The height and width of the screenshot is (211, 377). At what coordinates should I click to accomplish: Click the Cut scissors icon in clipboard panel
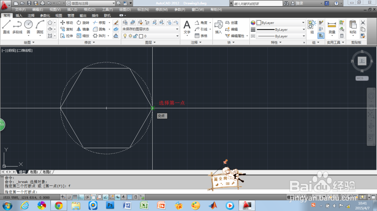(363, 23)
